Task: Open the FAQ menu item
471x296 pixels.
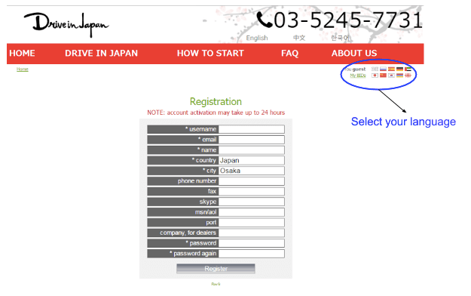Action: (x=289, y=54)
